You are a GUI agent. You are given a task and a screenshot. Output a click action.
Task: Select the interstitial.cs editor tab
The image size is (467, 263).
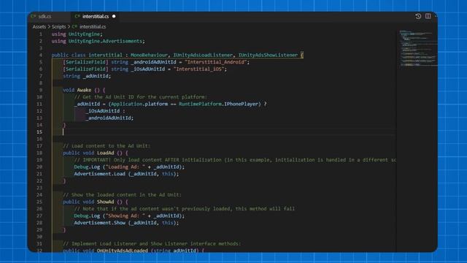[x=96, y=16]
